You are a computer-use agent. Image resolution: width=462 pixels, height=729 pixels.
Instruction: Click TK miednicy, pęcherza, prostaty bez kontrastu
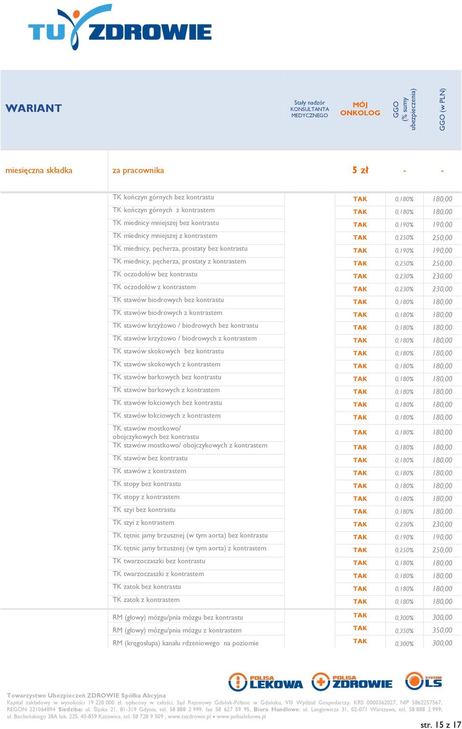tap(180, 249)
